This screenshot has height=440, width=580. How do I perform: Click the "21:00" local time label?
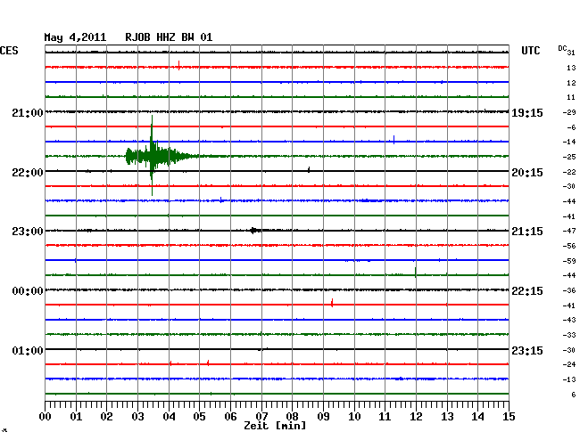pyautogui.click(x=28, y=112)
